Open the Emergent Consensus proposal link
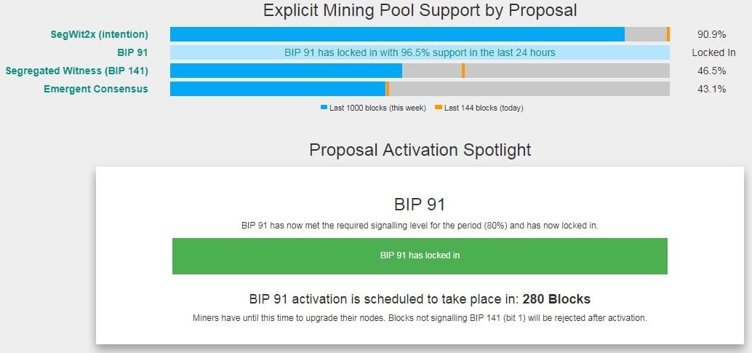The height and width of the screenshot is (353, 752). [x=95, y=89]
